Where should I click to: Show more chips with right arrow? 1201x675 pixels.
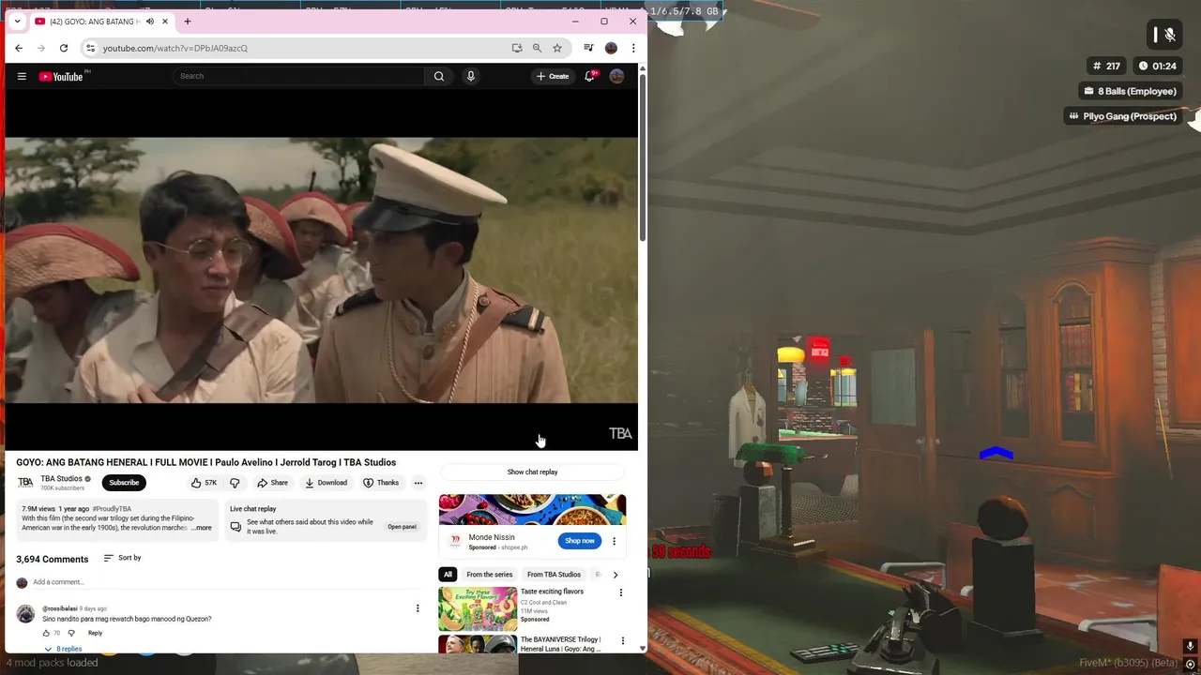click(x=616, y=575)
